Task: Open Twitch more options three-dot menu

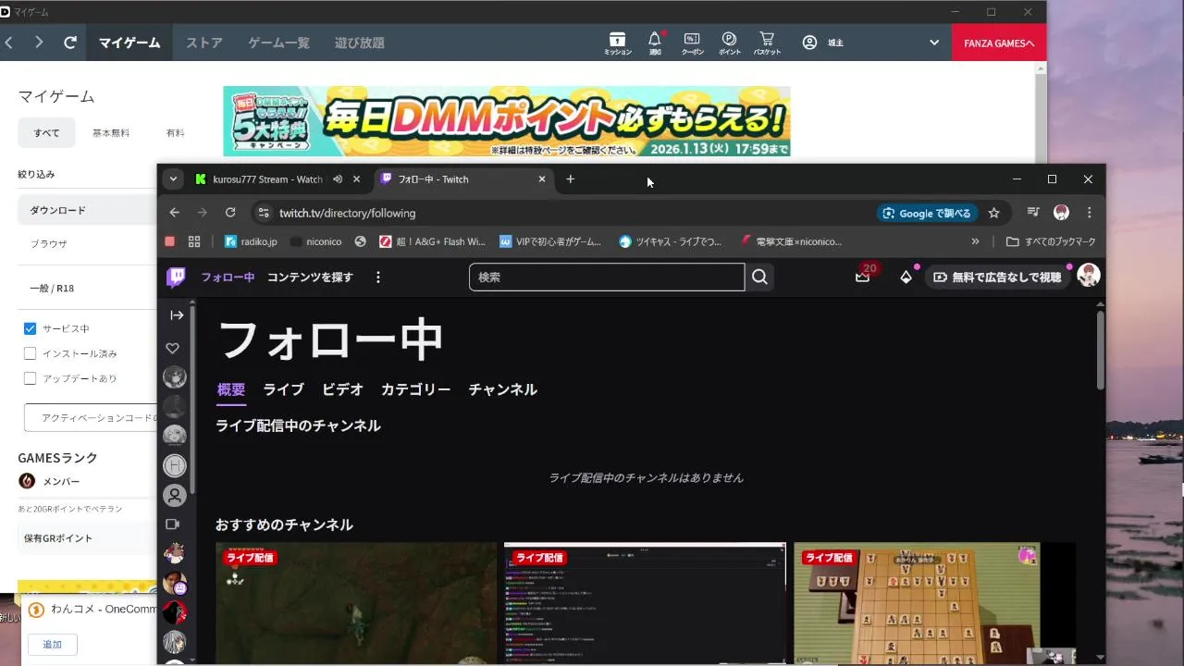Action: click(377, 277)
